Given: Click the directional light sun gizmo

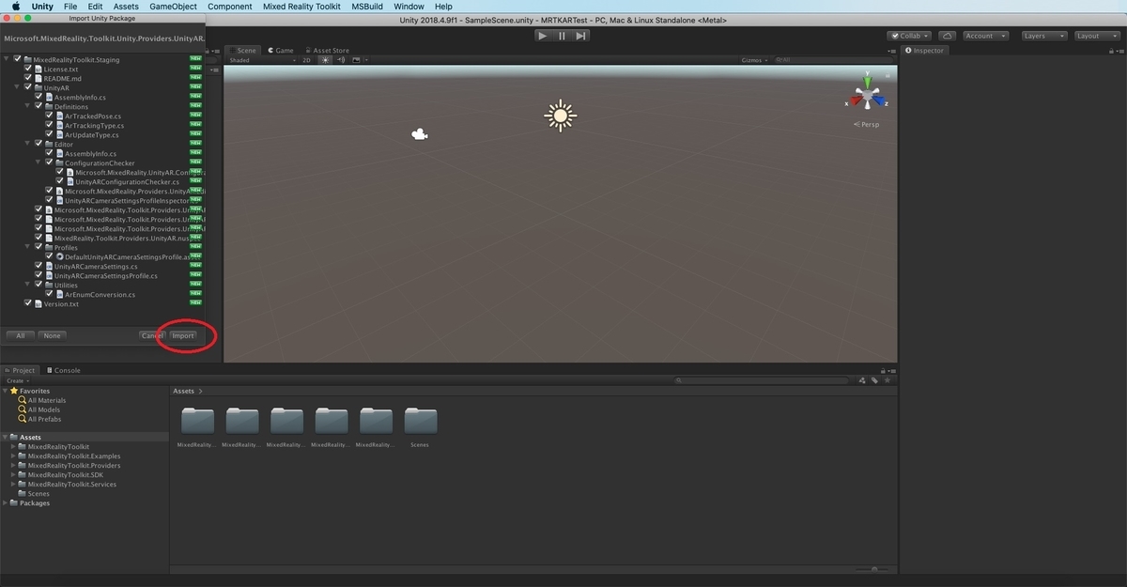Looking at the screenshot, I should [x=560, y=116].
